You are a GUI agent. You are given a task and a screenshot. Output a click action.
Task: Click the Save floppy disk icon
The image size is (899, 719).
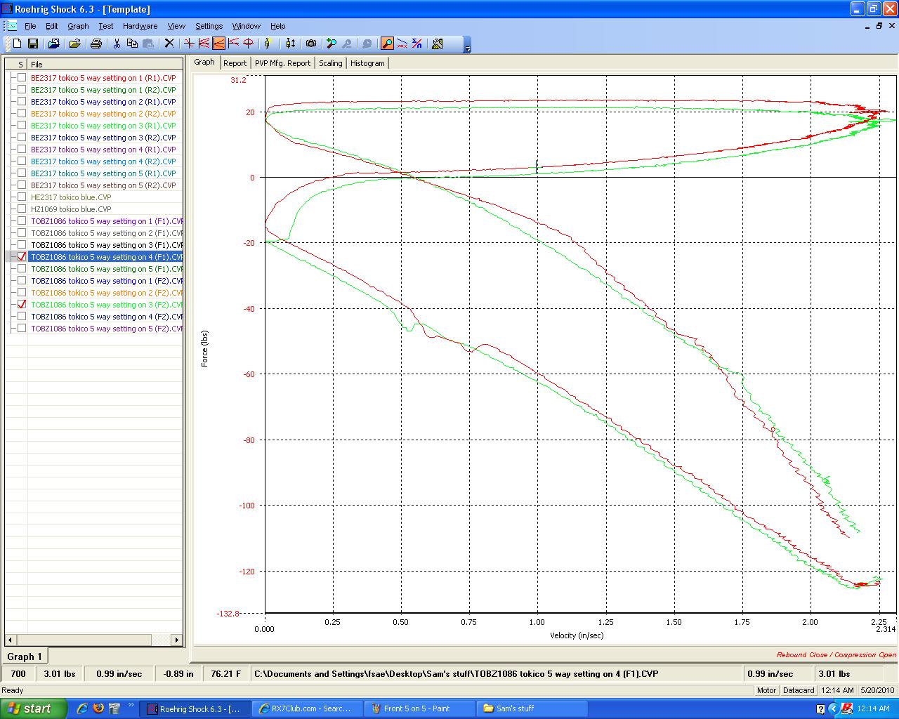(33, 44)
